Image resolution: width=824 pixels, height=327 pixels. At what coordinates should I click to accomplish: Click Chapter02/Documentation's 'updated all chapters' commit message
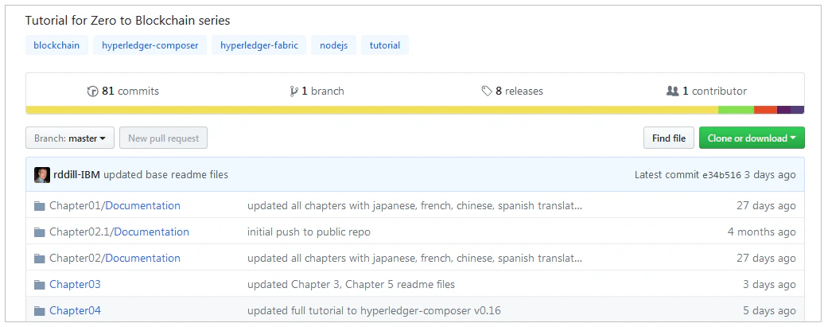pyautogui.click(x=414, y=258)
